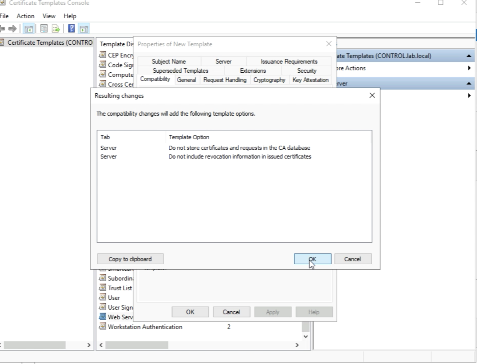The image size is (477, 364).
Task: Click the Forward arrow in the toolbar
Action: [12, 29]
